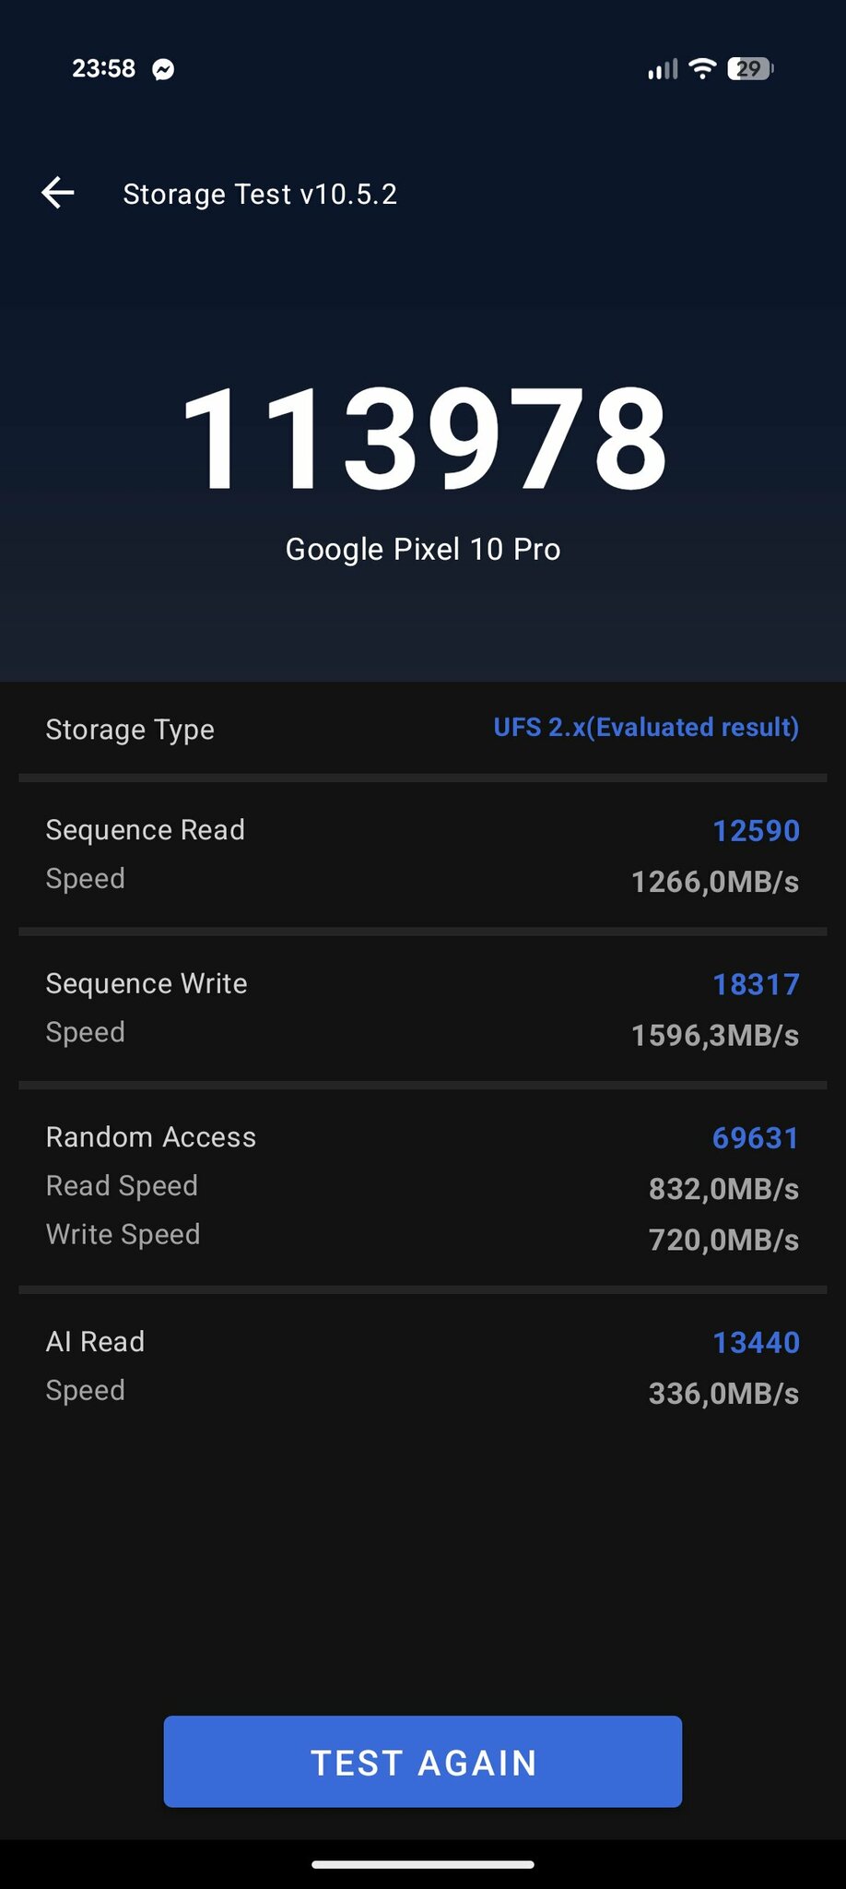Tap the AI Read score 13440
Viewport: 846px width, 1889px height.
(756, 1343)
